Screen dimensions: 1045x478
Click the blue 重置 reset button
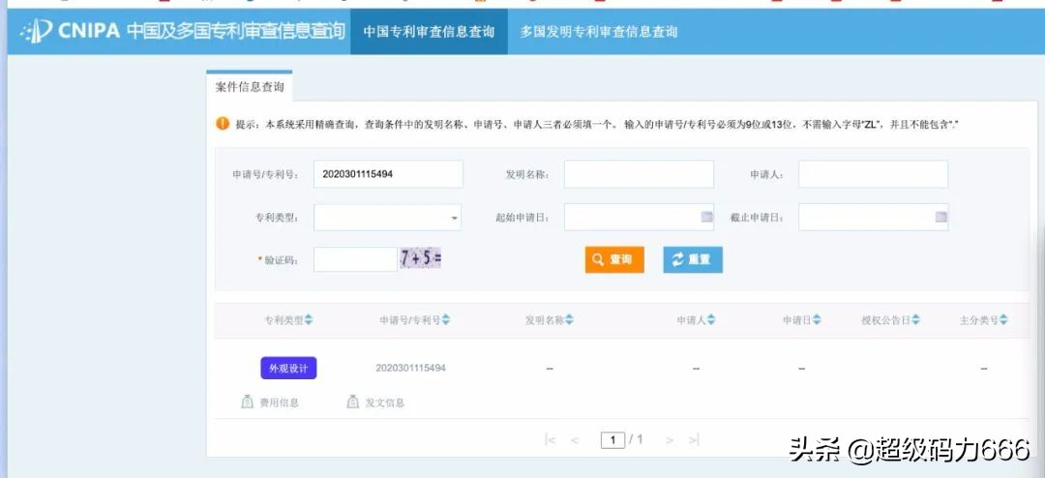(693, 259)
